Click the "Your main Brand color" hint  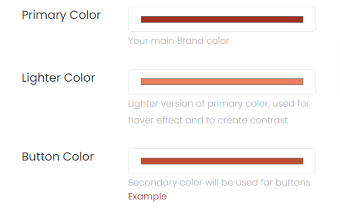pyautogui.click(x=178, y=41)
